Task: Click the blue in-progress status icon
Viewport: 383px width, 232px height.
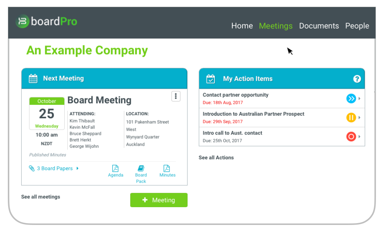Action: 351,99
